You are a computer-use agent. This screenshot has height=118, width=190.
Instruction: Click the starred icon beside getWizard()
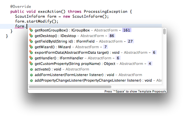click(x=31, y=47)
